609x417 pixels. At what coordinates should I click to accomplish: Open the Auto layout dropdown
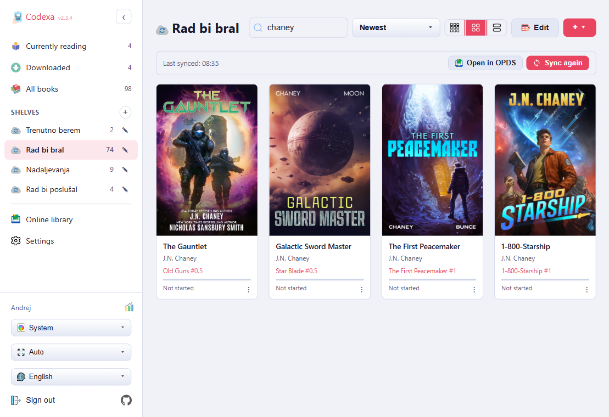pos(71,352)
